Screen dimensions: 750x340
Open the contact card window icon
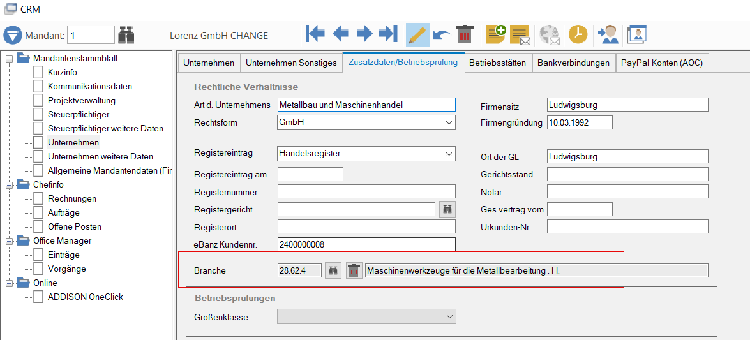click(x=636, y=34)
